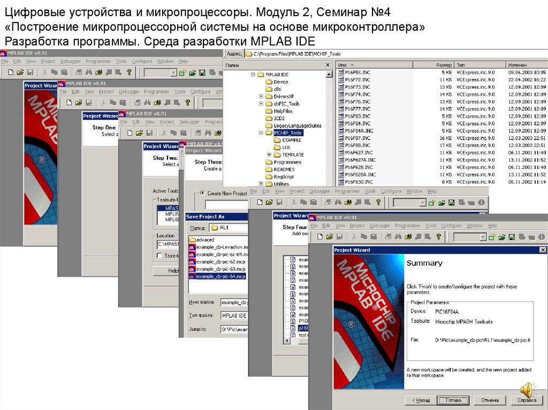Expand the Utilities folder in Explorer tree
The image size is (548, 410).
pyautogui.click(x=261, y=184)
